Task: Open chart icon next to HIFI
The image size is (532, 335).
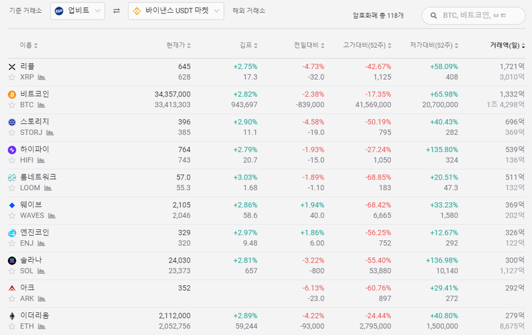Action: [41, 160]
